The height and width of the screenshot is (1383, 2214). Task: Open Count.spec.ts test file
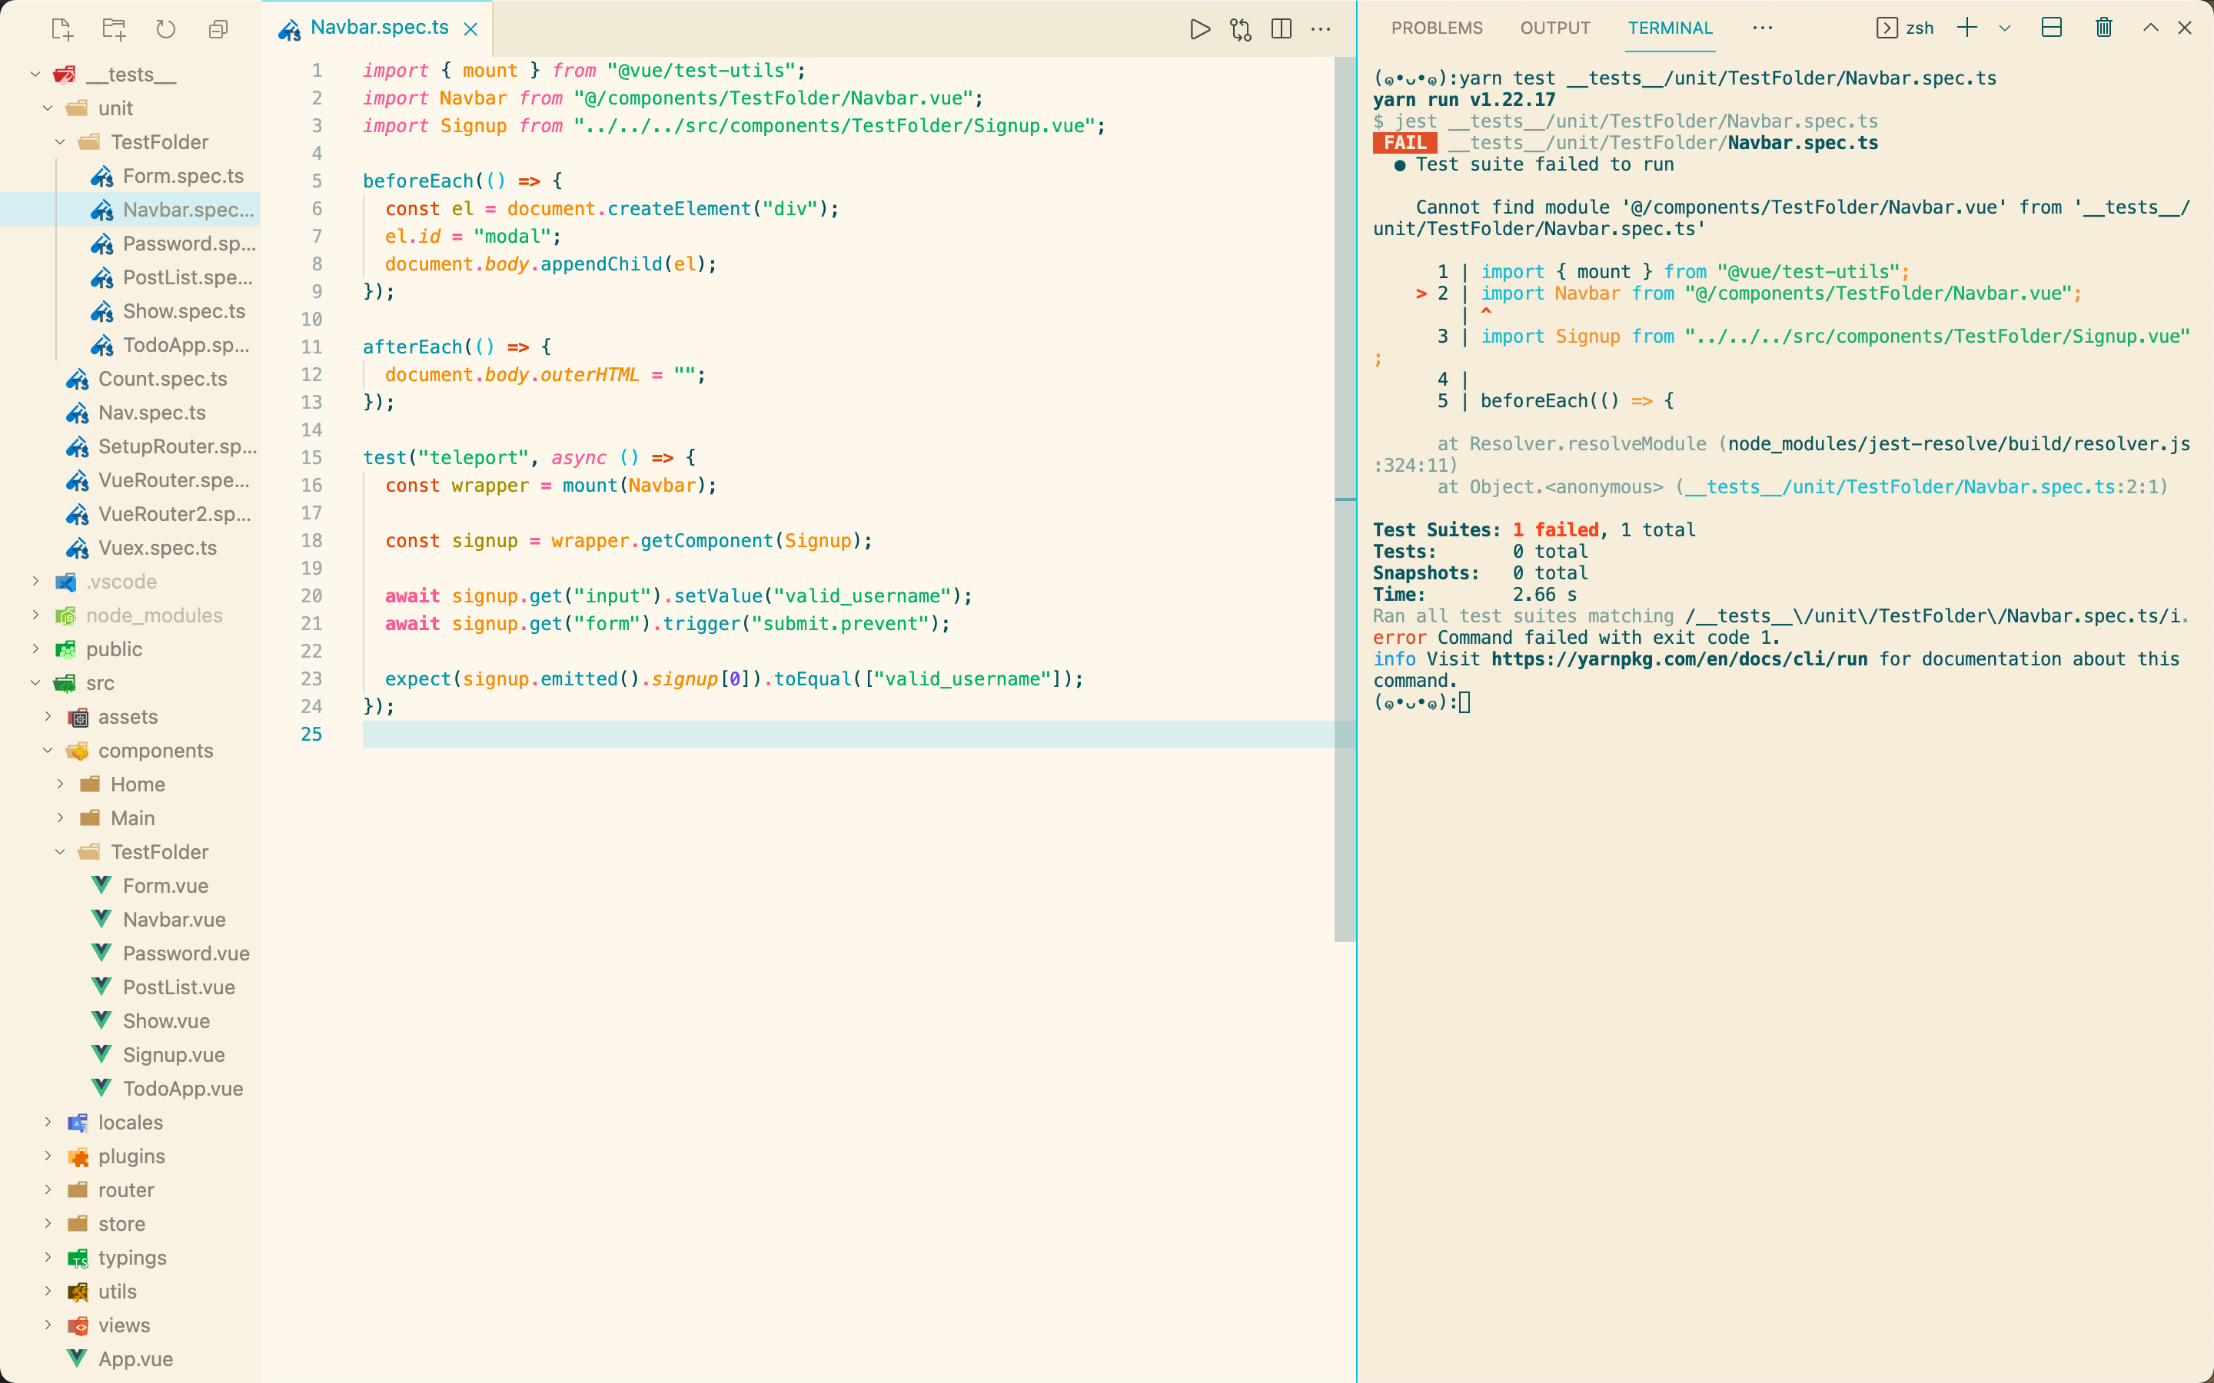coord(130,379)
